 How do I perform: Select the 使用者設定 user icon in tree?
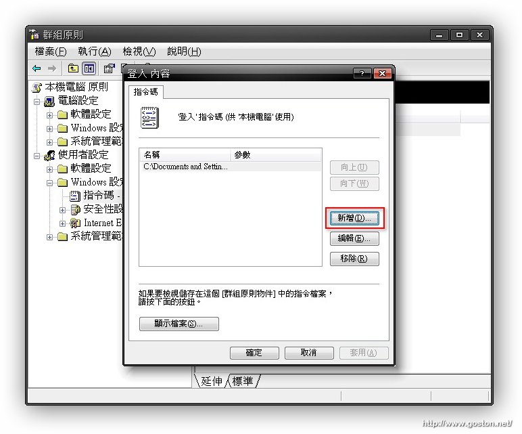coord(49,155)
